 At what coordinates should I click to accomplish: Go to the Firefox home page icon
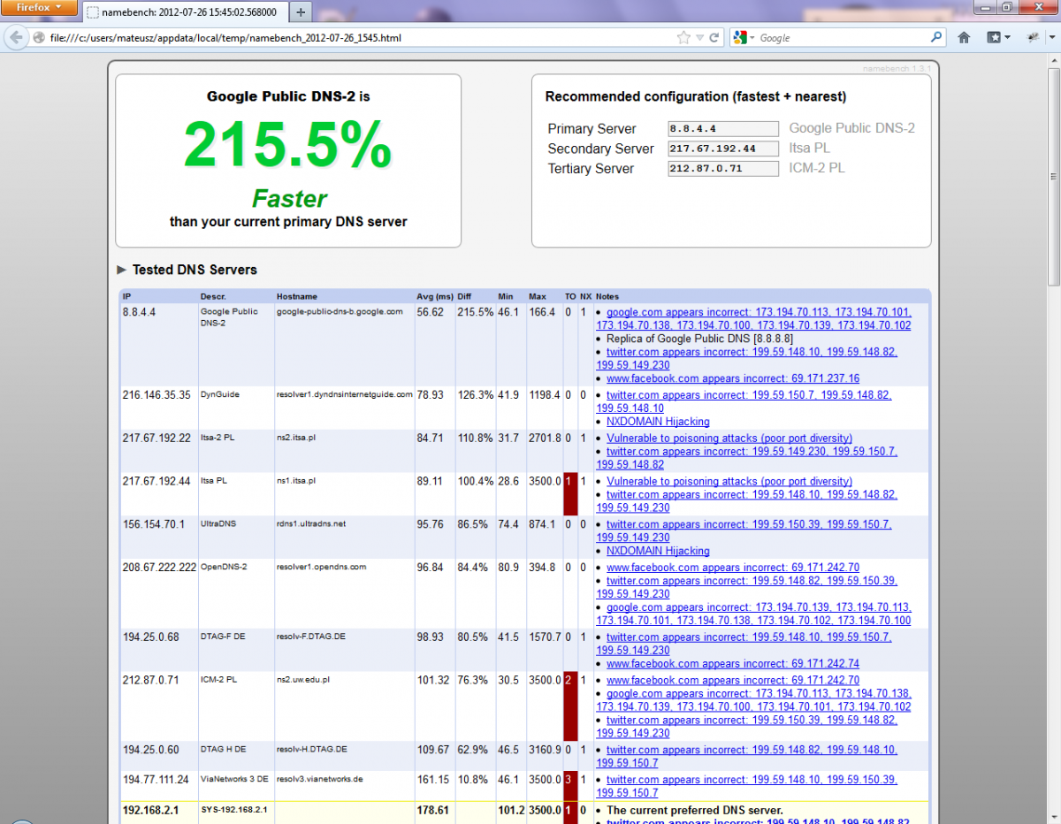964,38
